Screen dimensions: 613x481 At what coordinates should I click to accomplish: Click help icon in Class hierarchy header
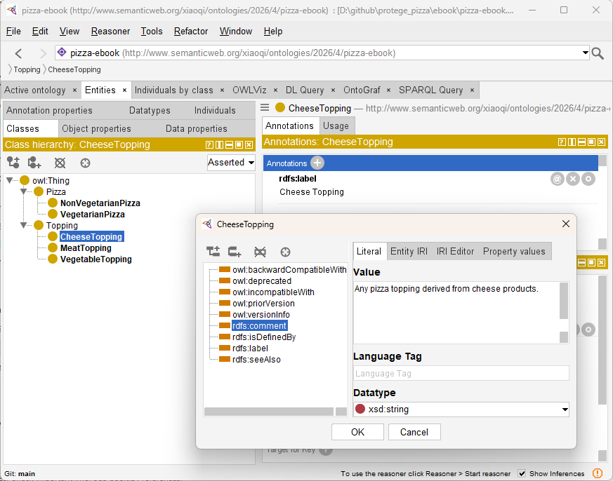click(209, 145)
